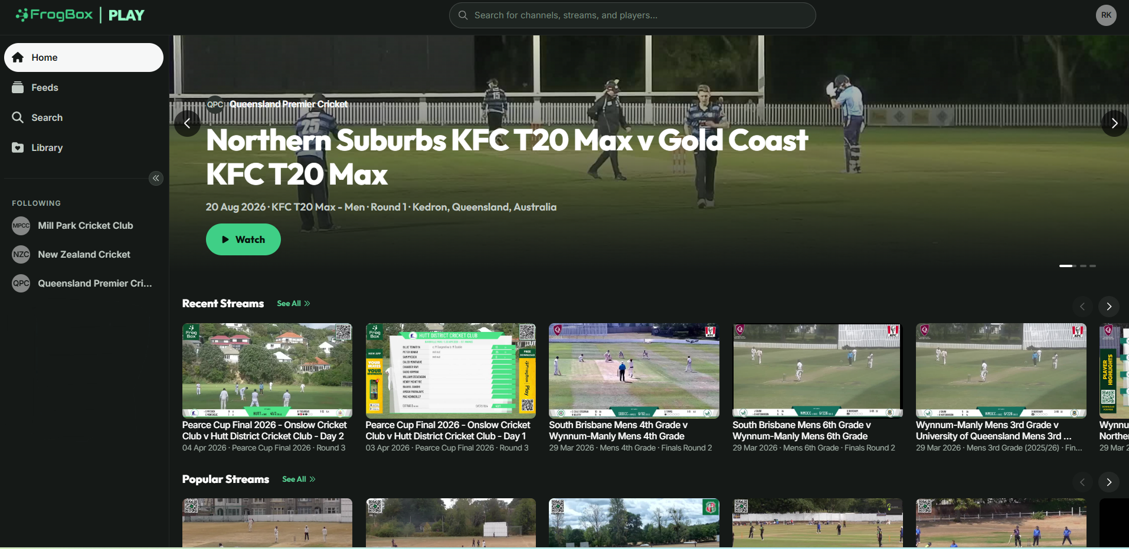
Task: Click the QPC badge on the hero banner
Action: (x=215, y=104)
